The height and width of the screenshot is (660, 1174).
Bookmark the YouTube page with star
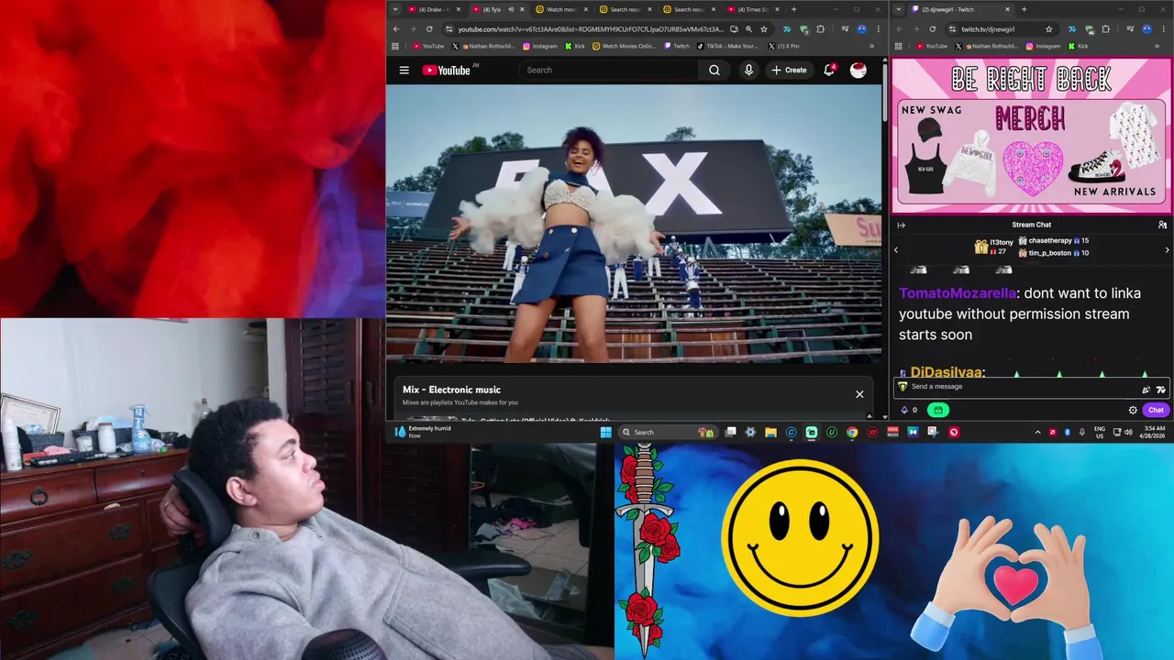click(x=763, y=28)
